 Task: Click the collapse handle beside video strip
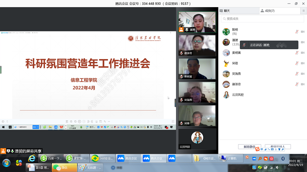click(x=175, y=103)
